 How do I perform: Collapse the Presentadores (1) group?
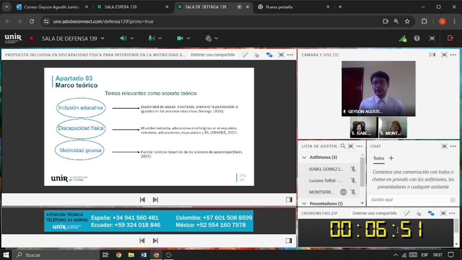click(304, 204)
